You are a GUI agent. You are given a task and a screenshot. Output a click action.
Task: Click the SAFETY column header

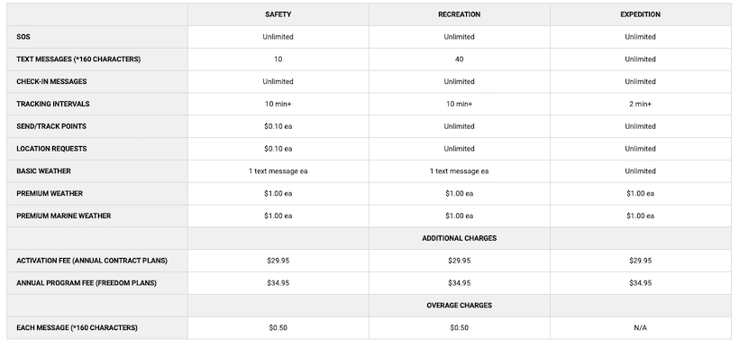click(x=278, y=14)
